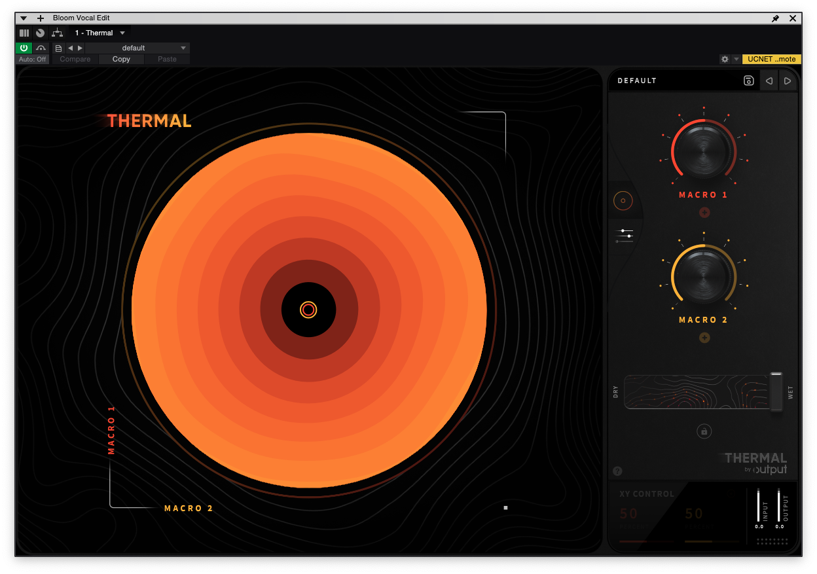The width and height of the screenshot is (817, 574).
Task: Go to previous Thermal preset arrow
Action: [769, 81]
